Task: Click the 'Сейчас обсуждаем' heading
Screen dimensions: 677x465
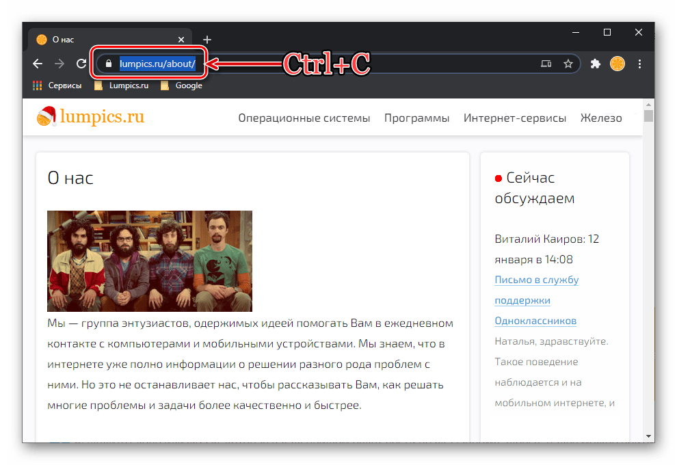Action: pos(535,188)
